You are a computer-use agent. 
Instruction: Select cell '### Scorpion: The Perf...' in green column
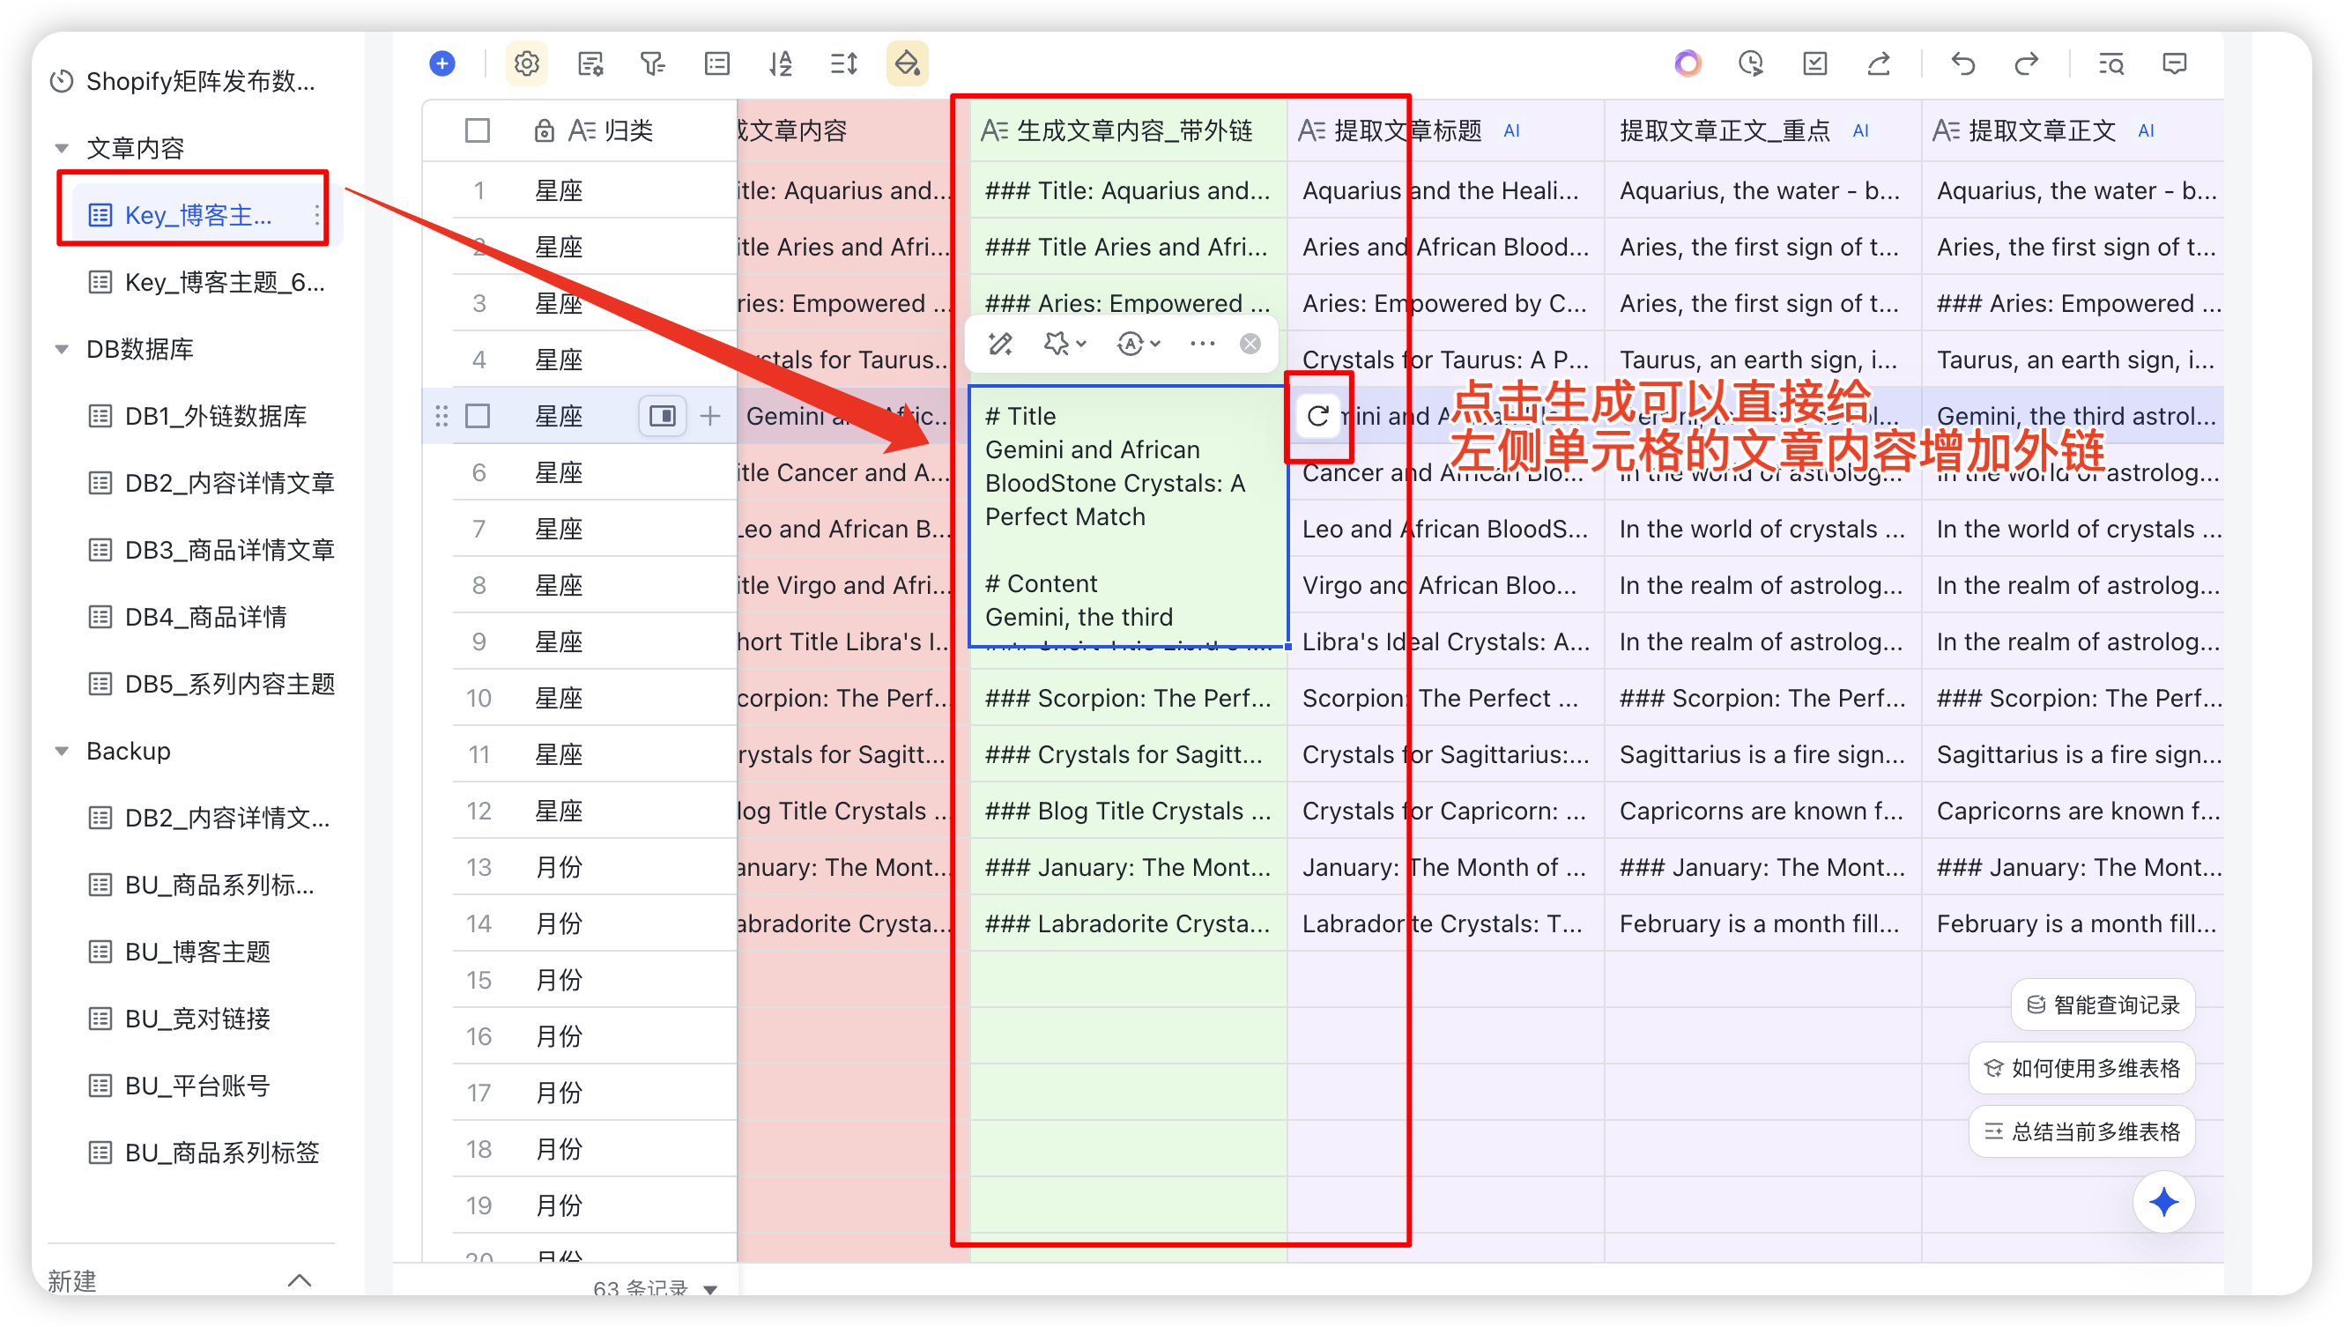tap(1128, 698)
